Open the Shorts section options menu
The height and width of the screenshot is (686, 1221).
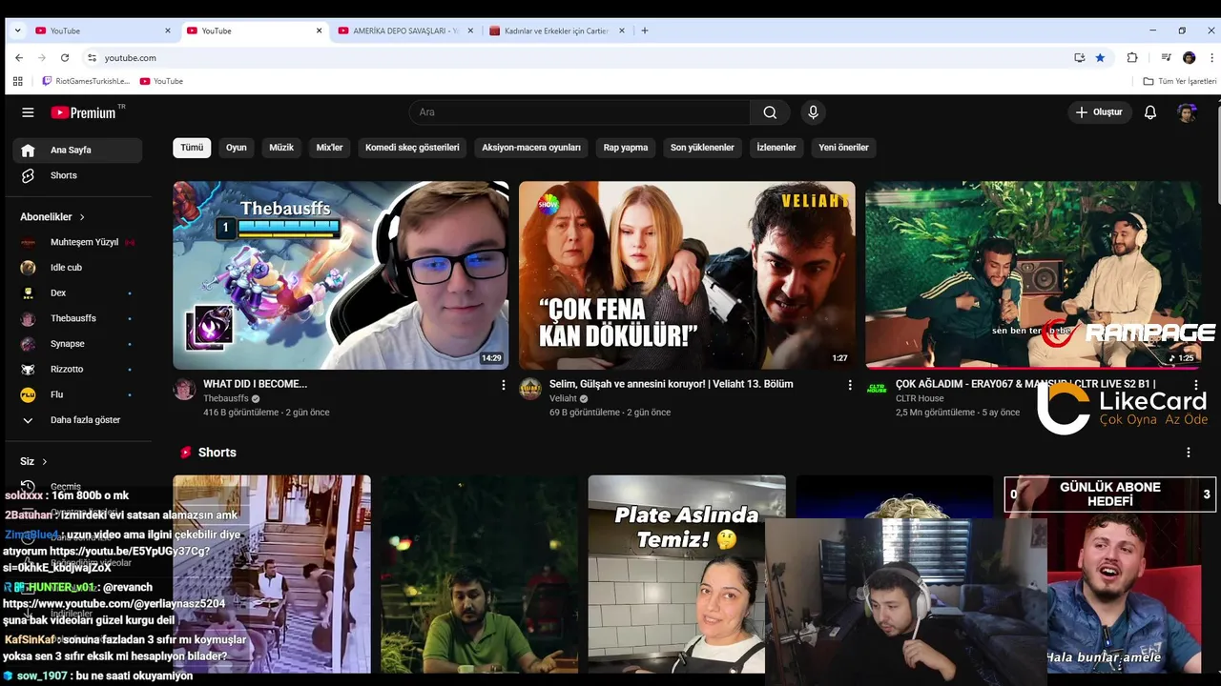1189,453
